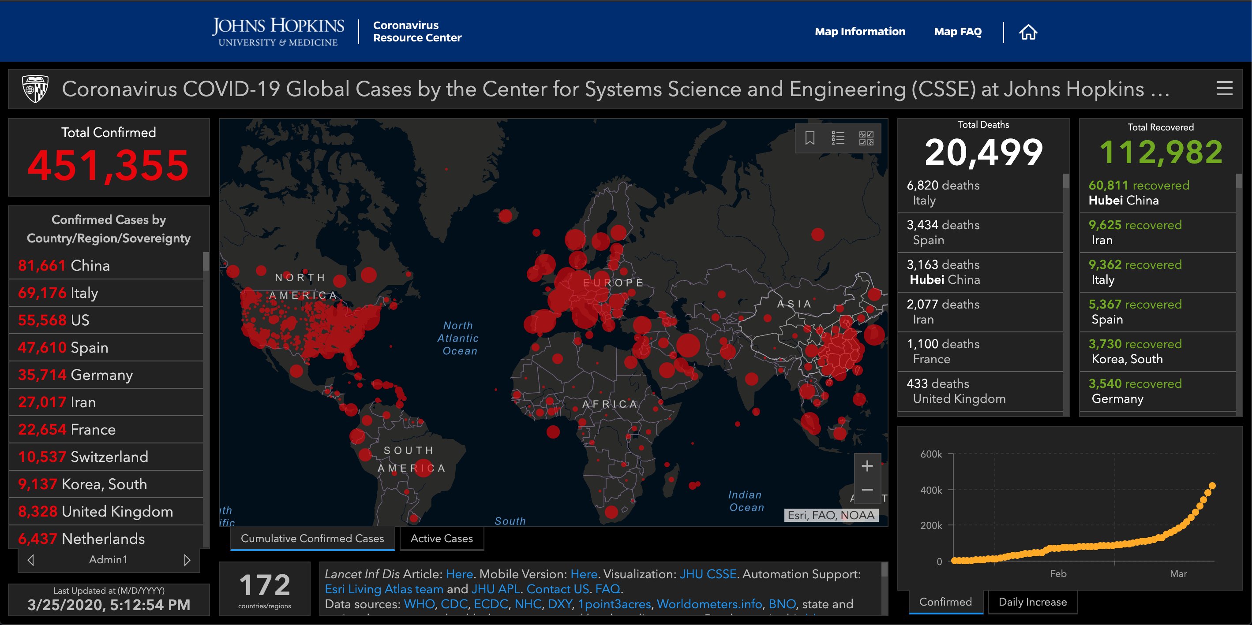Switch to the Daily Increase chart
Viewport: 1252px width, 625px height.
click(x=1032, y=602)
